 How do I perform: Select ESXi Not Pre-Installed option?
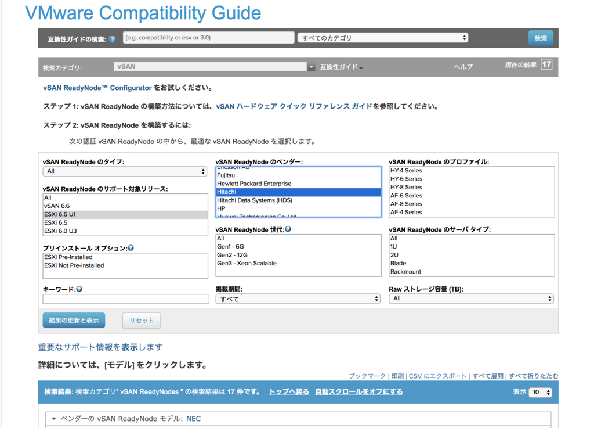point(125,265)
